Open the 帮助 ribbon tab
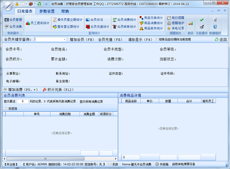The height and width of the screenshot is (169, 230). [x=65, y=11]
